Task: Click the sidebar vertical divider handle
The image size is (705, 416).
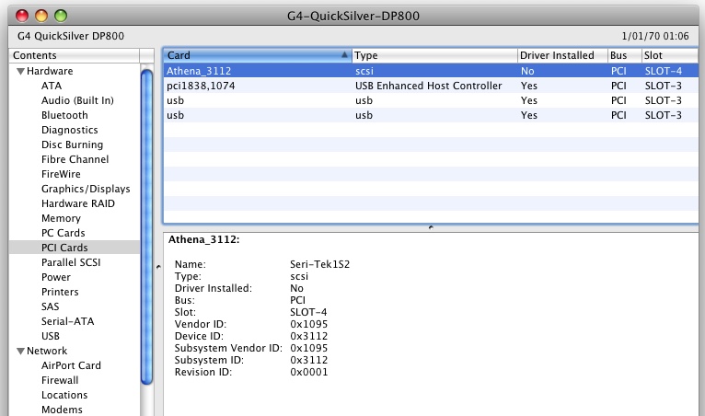Action: click(158, 267)
